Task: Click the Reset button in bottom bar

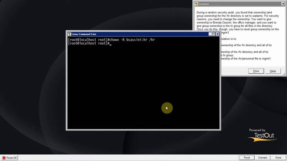Action: coord(247,157)
